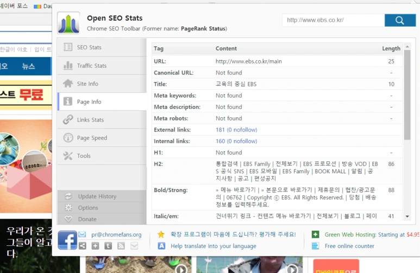Click the 'Free online counter' link
Viewport: 420px width, 273px height.
click(x=349, y=246)
